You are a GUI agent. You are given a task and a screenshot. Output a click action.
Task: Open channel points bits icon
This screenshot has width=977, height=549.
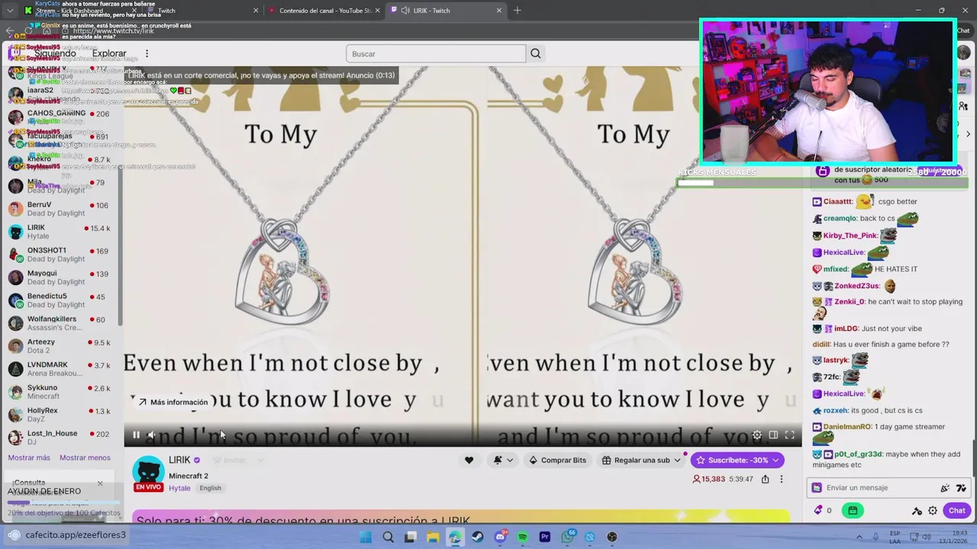pyautogui.click(x=818, y=510)
